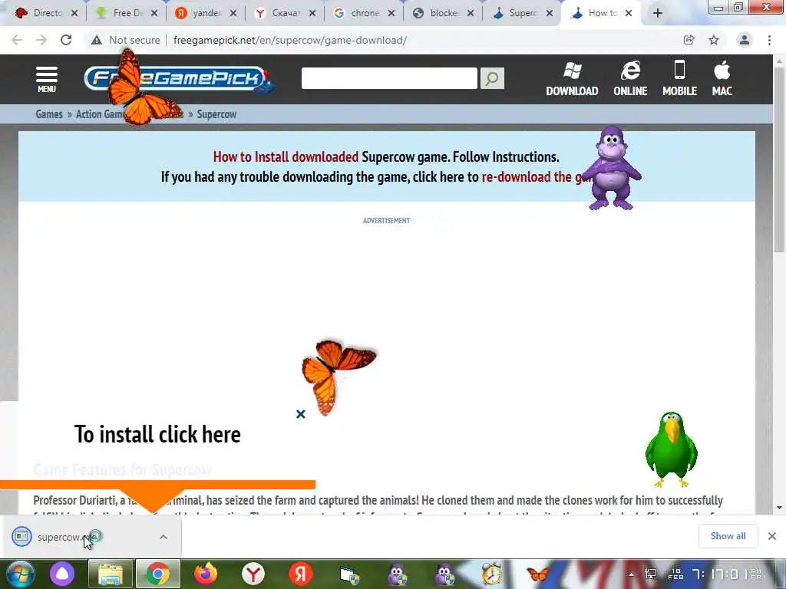Click the browser back arrow
Screen dimensions: 786x589
pyautogui.click(x=17, y=40)
